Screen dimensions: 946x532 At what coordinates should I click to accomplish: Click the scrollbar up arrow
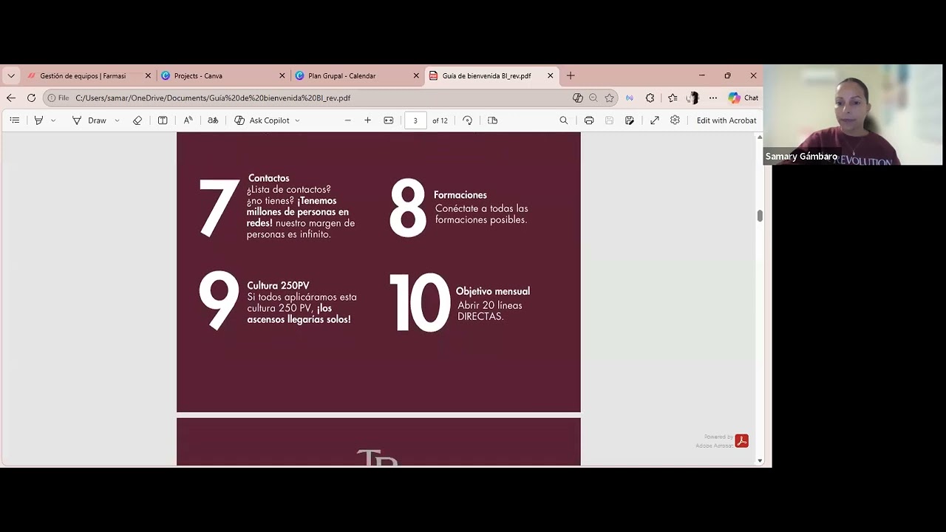tap(759, 137)
